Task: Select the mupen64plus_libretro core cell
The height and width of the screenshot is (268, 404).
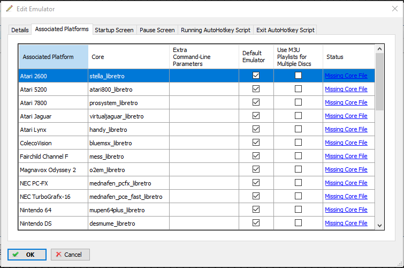Action: [128, 210]
